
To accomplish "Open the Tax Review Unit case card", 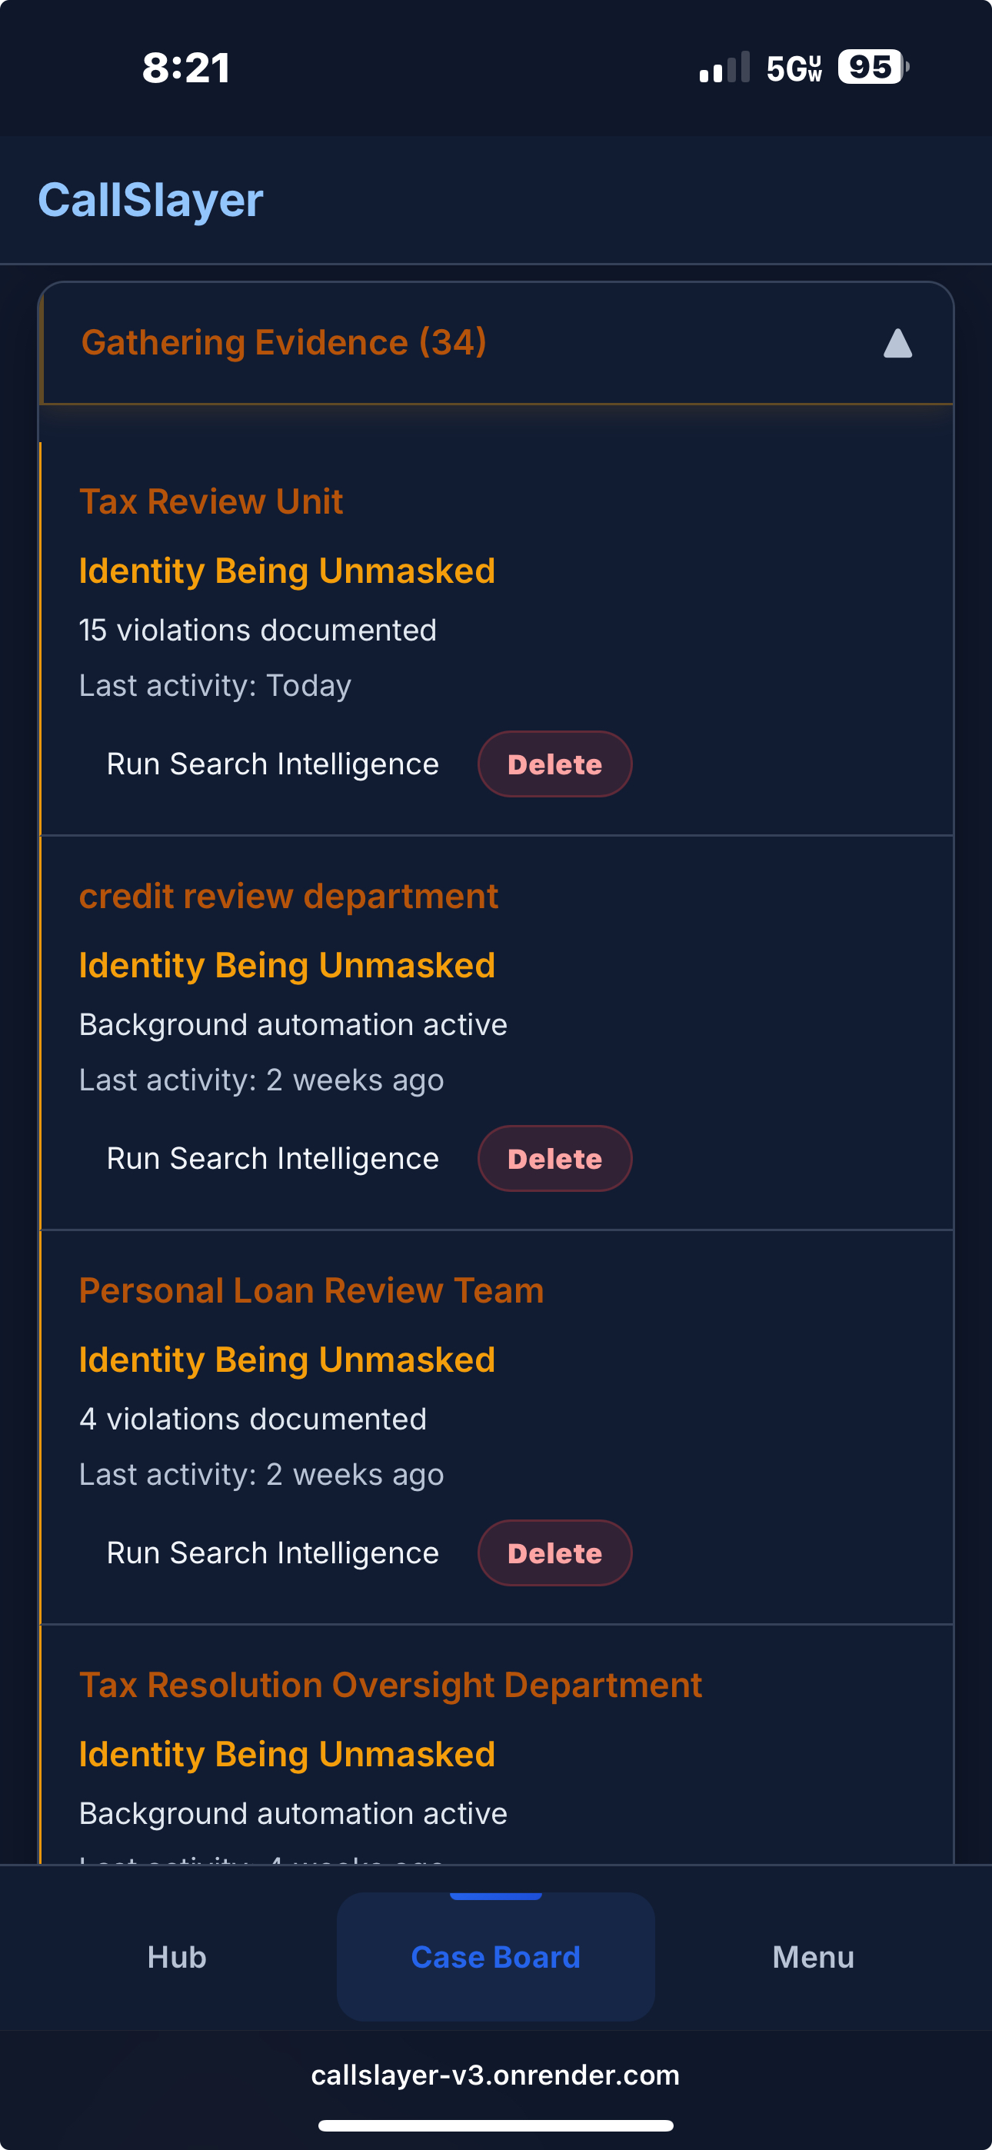I will click(211, 501).
